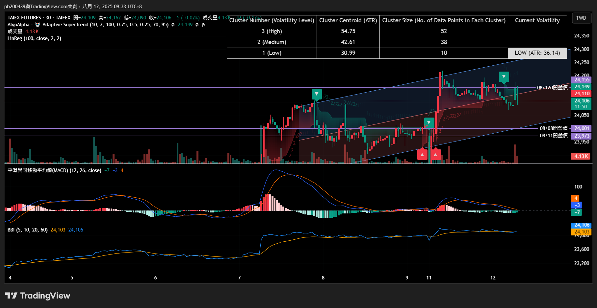
Task: Click the '2 (Medium)' cluster cell
Action: point(272,42)
